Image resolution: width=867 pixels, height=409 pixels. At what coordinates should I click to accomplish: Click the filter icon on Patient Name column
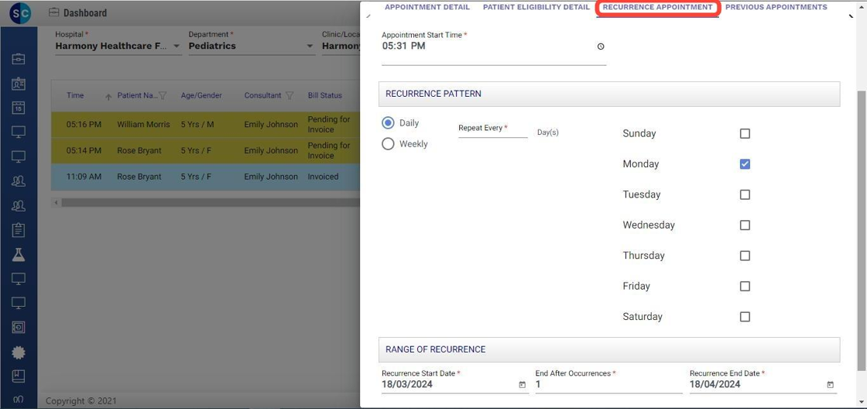point(163,96)
